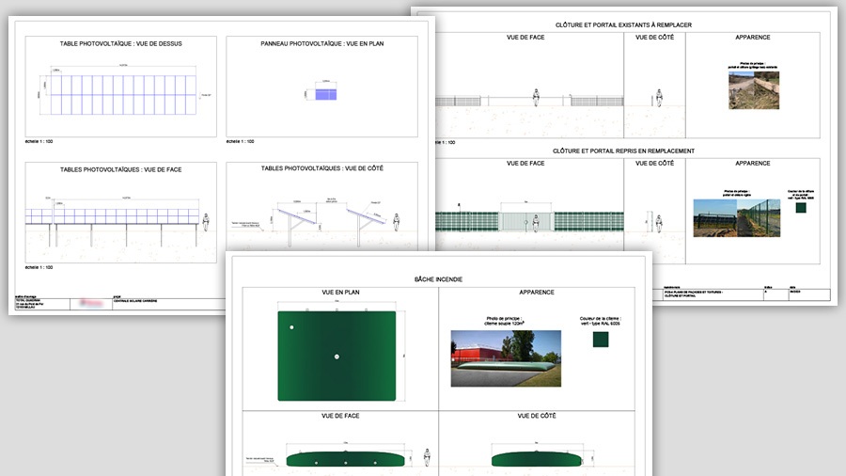The image size is (846, 476).
Task: Click the 'BÂCHE INCENDIE' heading
Action: pos(438,279)
